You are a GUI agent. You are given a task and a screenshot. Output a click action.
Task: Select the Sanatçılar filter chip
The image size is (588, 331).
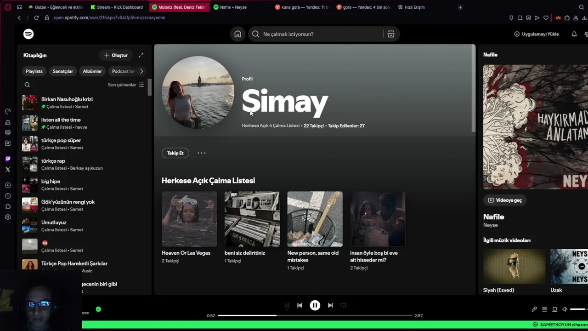pos(62,71)
